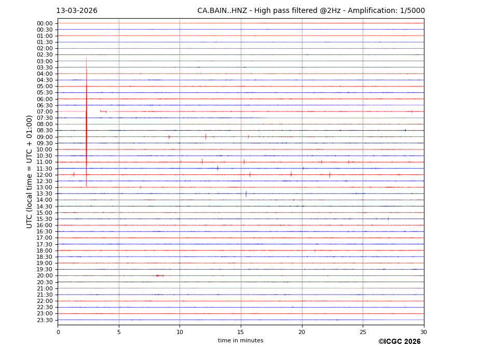Click the vertical UTC local time axis label
This screenshot has width=481, height=361.
tap(30, 171)
